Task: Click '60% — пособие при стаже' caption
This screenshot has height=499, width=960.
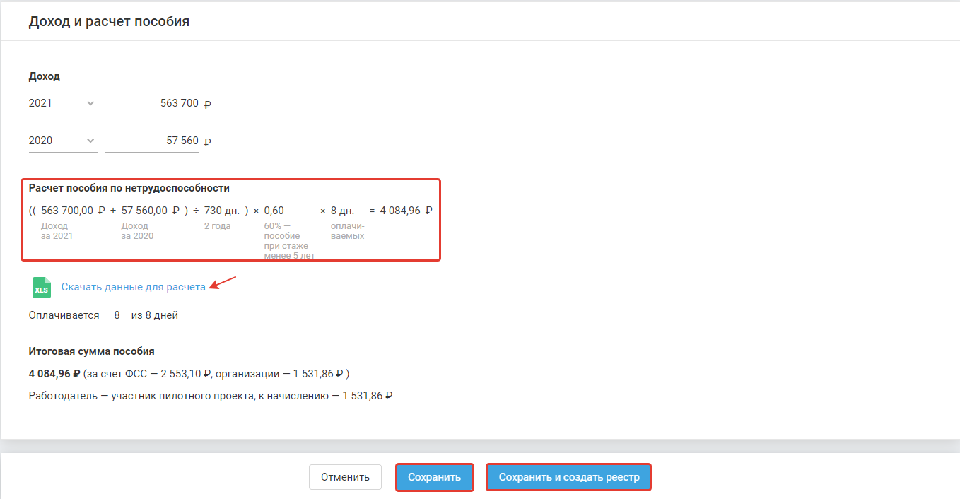Action: 289,241
